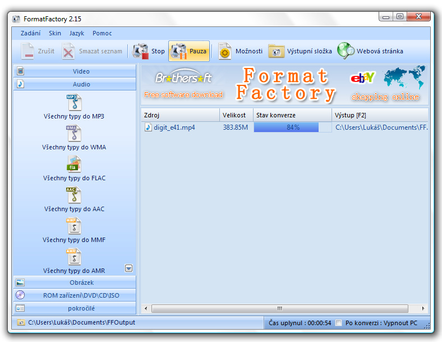Click the Všechny typy do FLAC label

(x=74, y=178)
